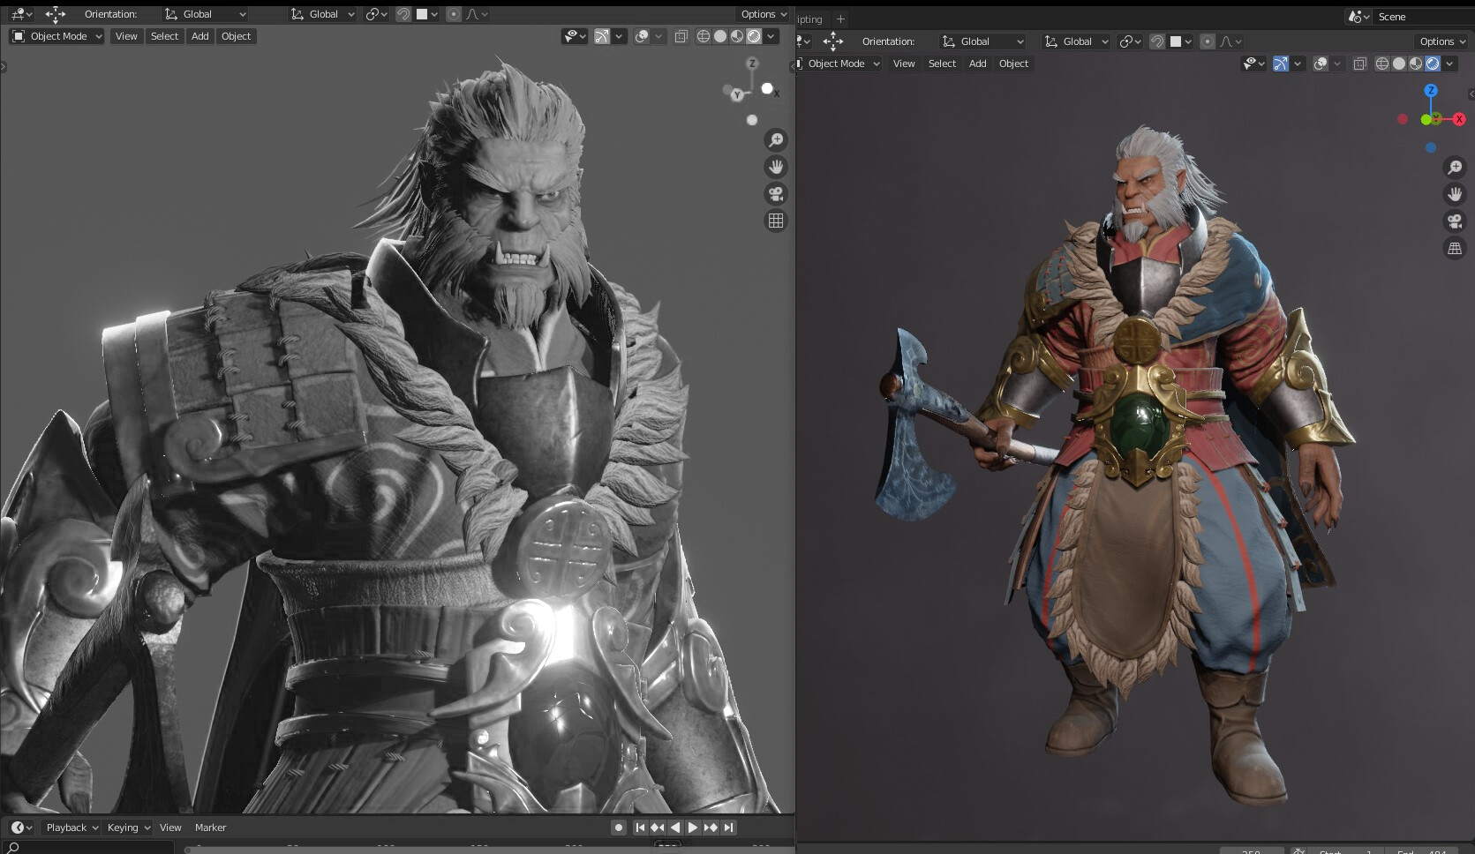1475x854 pixels.
Task: Toggle X-Ray mode in the left viewport
Action: (x=681, y=36)
